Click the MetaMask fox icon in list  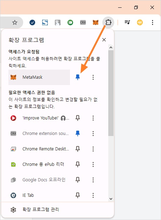13,77
